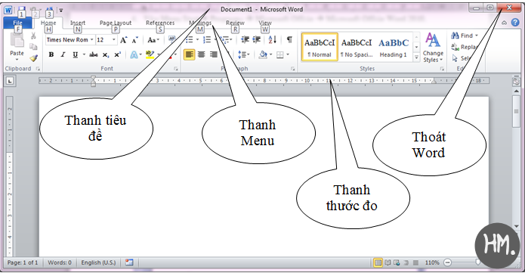525x273 pixels.
Task: Decrease paragraph indent
Action: [245, 40]
